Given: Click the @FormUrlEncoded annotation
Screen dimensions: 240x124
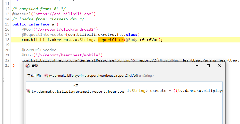Looking at the screenshot, I should [39, 50].
